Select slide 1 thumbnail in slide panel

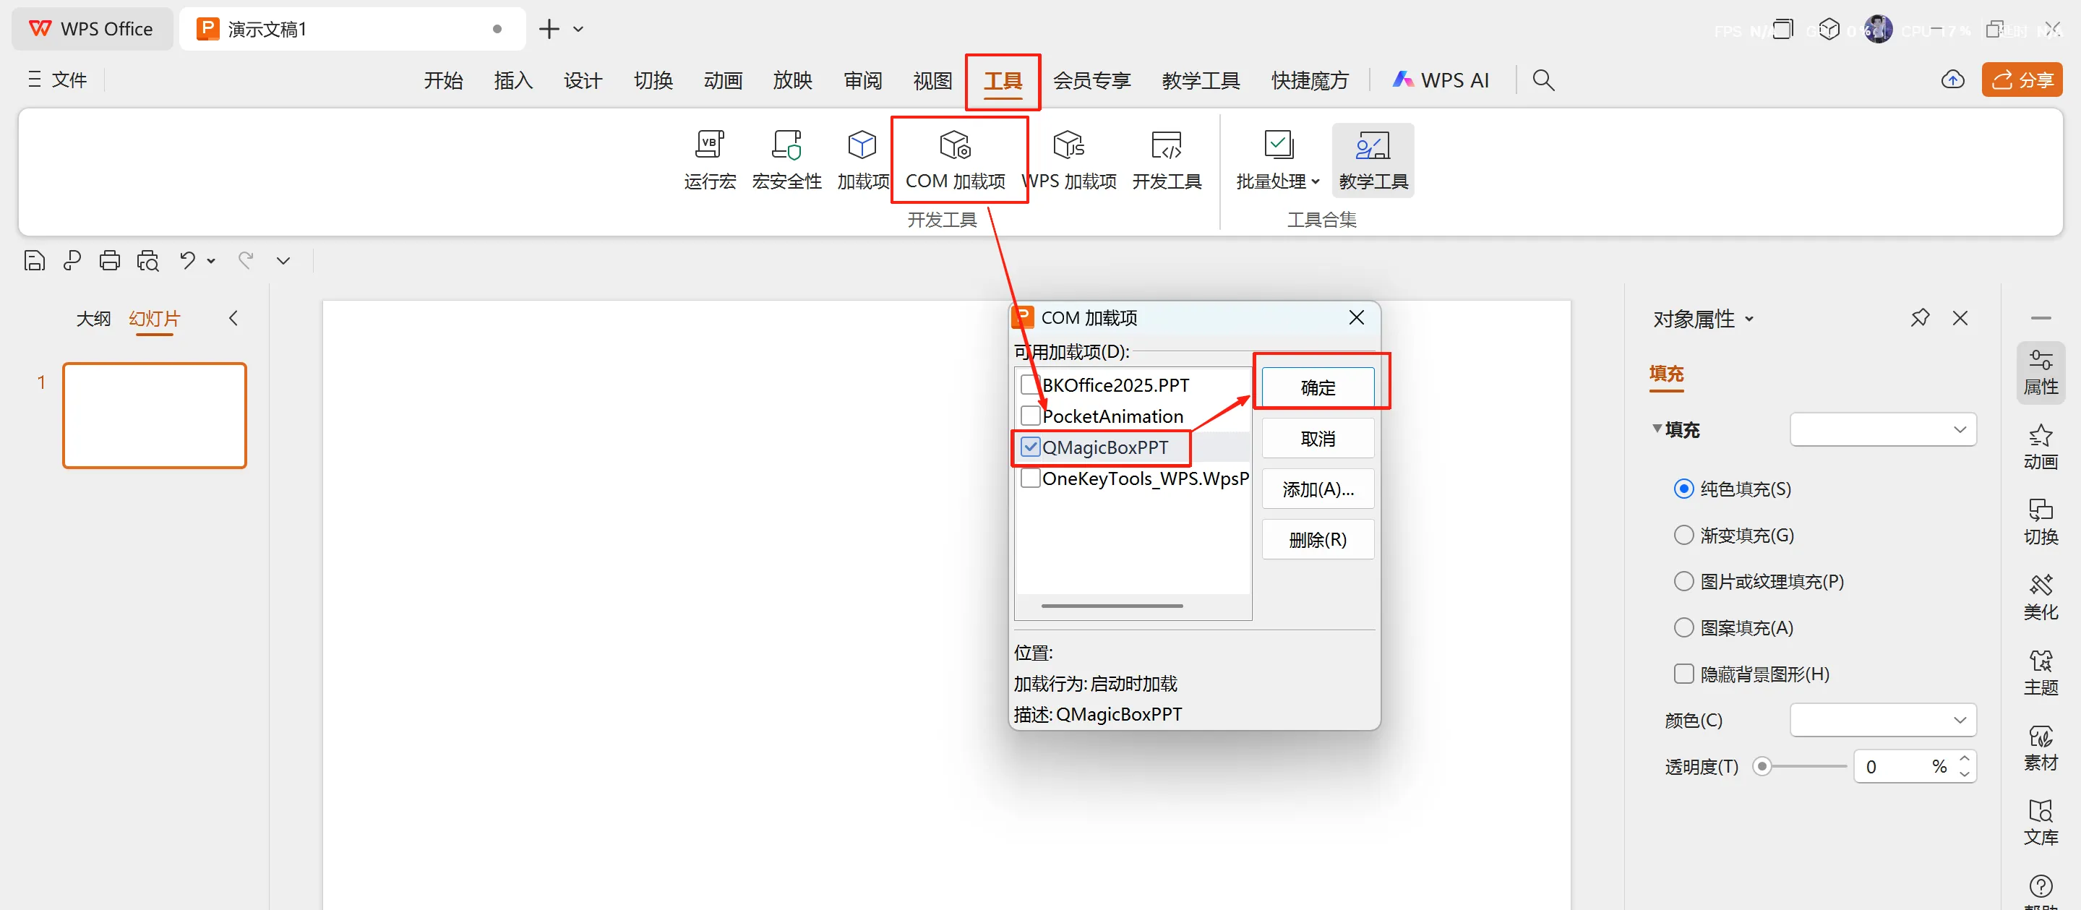tap(154, 416)
